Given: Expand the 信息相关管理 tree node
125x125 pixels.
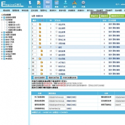Looking at the screenshot, I should [2, 17].
